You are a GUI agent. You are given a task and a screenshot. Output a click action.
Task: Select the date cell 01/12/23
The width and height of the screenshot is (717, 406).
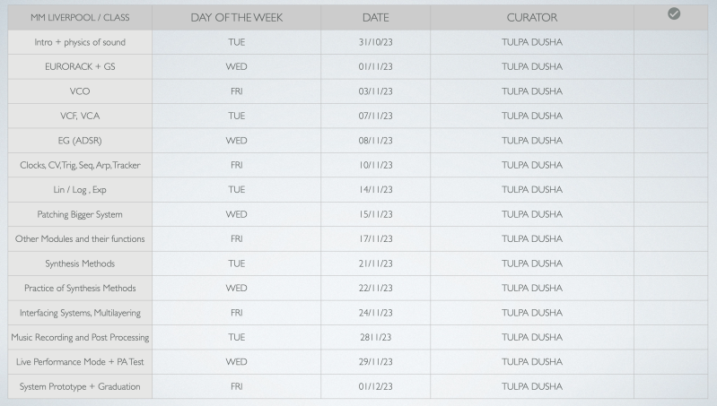(375, 386)
